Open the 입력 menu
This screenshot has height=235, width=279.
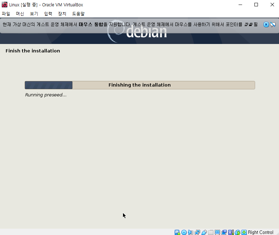point(48,14)
